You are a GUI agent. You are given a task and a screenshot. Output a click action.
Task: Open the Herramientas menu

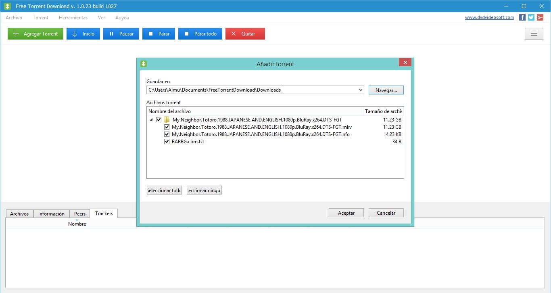(x=73, y=18)
